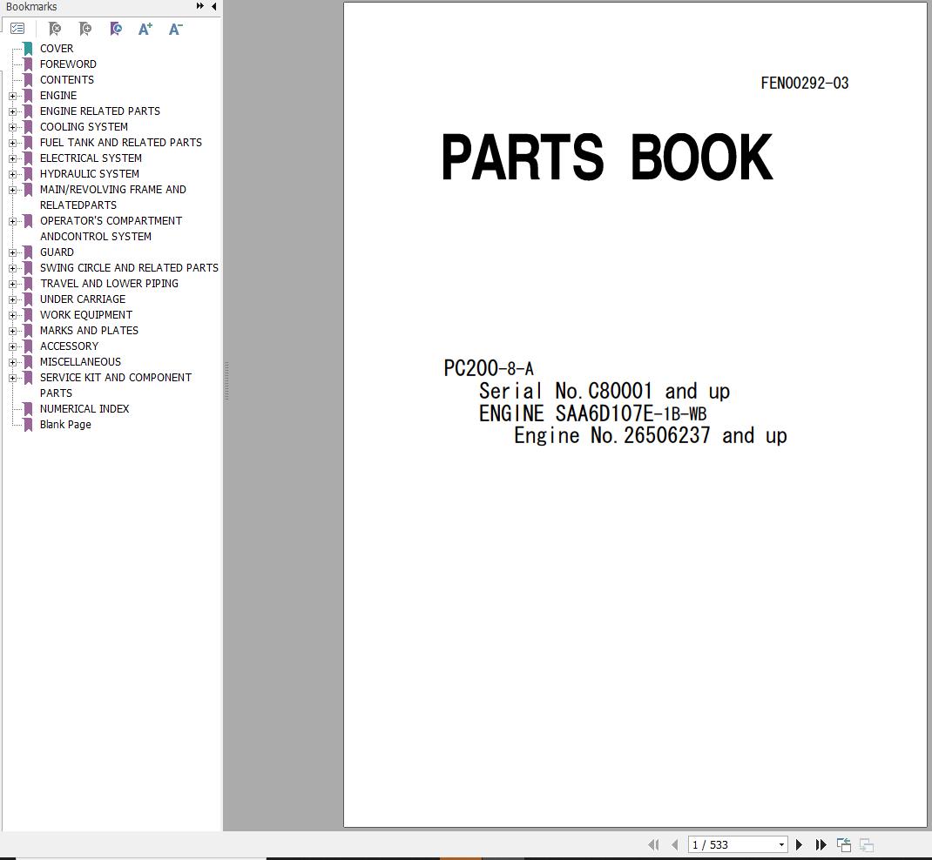Click the bookmark panel resize grip handle
Screen dimensions: 932x860
pos(226,380)
